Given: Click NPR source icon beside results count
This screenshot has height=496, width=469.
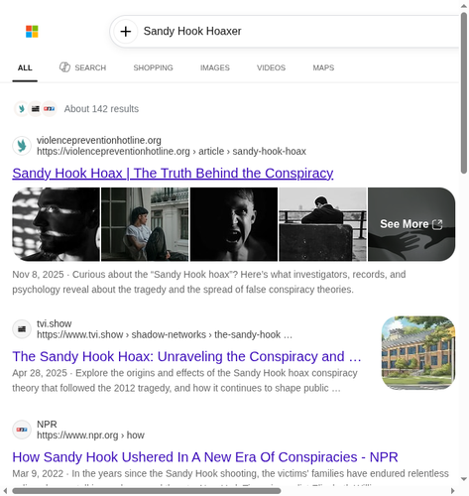Looking at the screenshot, I should point(50,108).
